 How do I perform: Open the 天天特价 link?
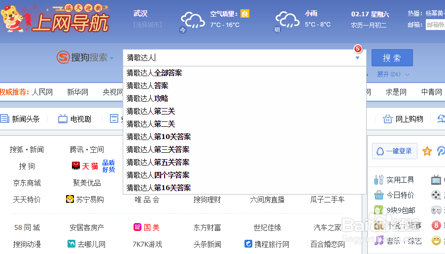27,199
